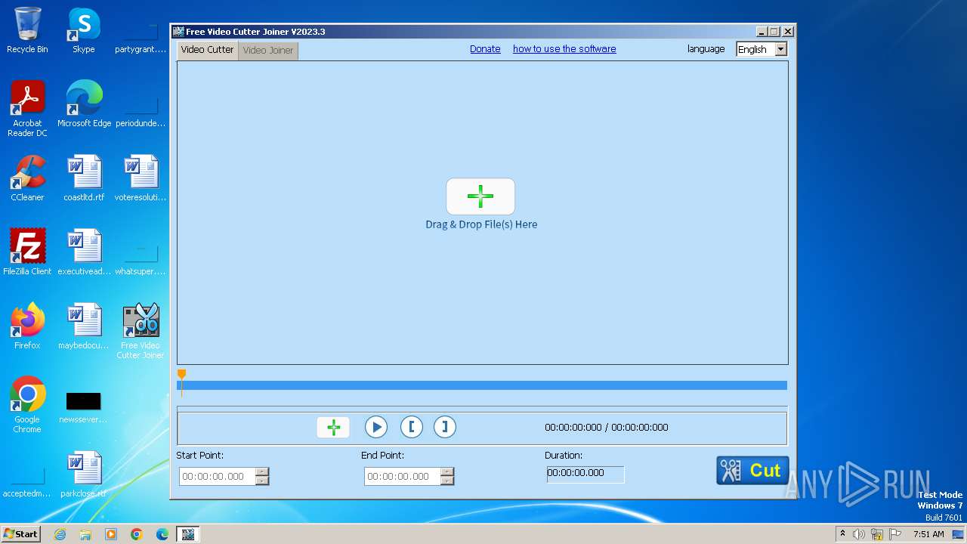Image resolution: width=967 pixels, height=544 pixels.
Task: Switch to the Video Joiner tab
Action: [x=267, y=50]
